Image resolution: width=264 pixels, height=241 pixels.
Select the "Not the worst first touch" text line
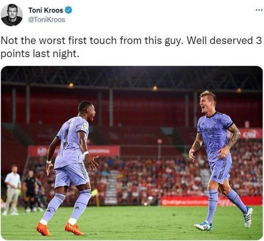(x=131, y=41)
